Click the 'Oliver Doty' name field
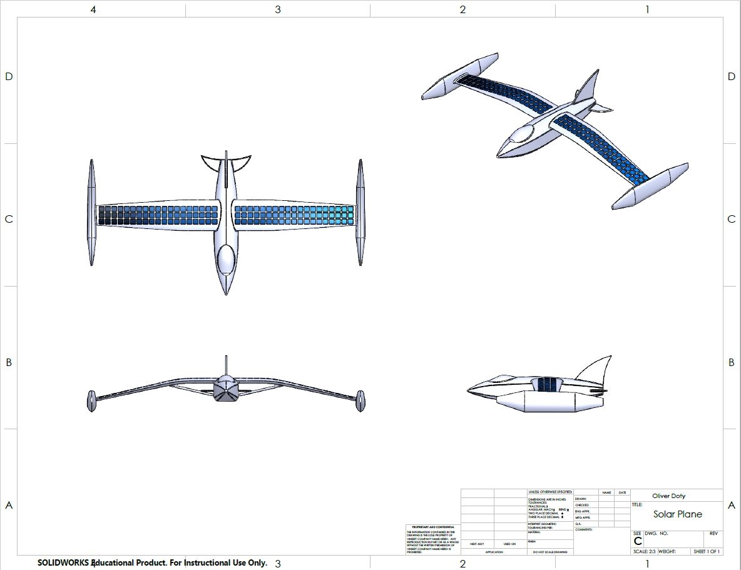 (668, 496)
